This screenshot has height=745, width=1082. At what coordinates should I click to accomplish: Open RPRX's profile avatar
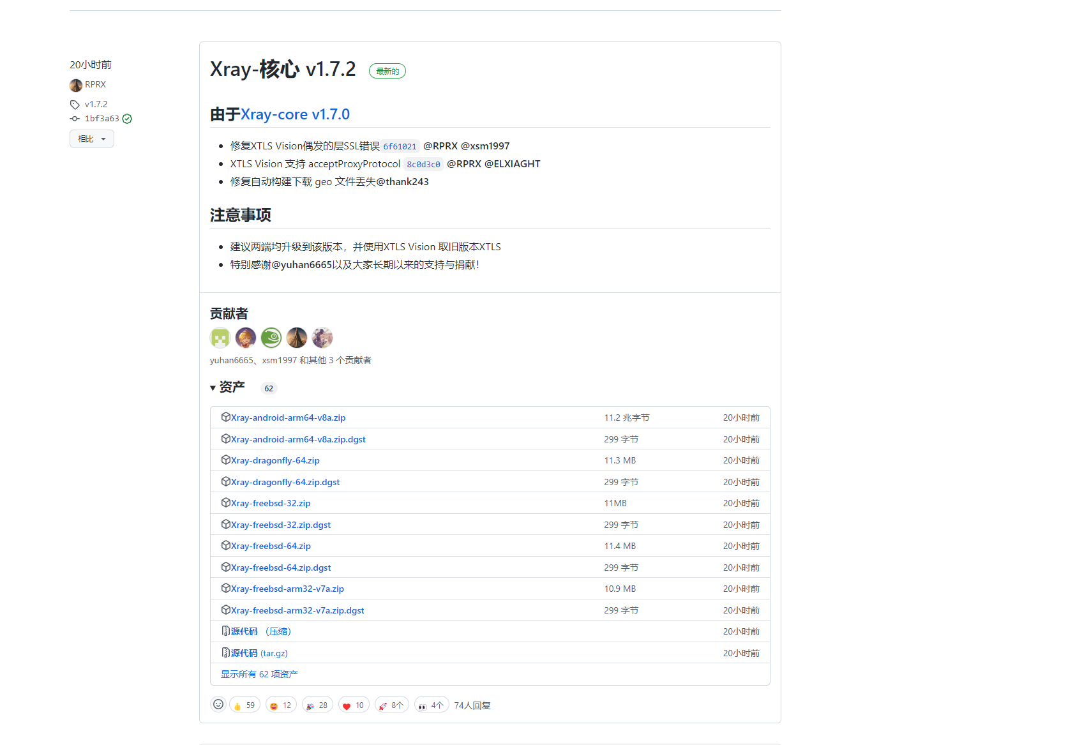[x=75, y=84]
